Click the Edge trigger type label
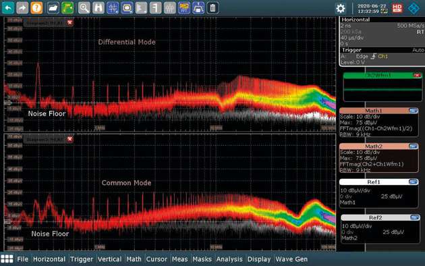425x266 pixels. click(362, 56)
